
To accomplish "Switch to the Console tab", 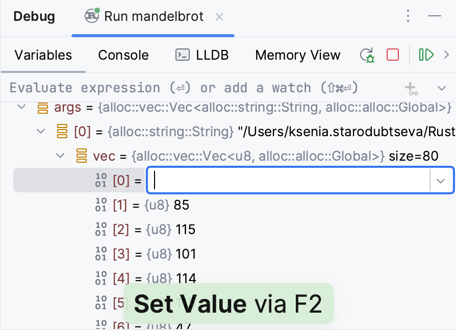I will pos(123,55).
